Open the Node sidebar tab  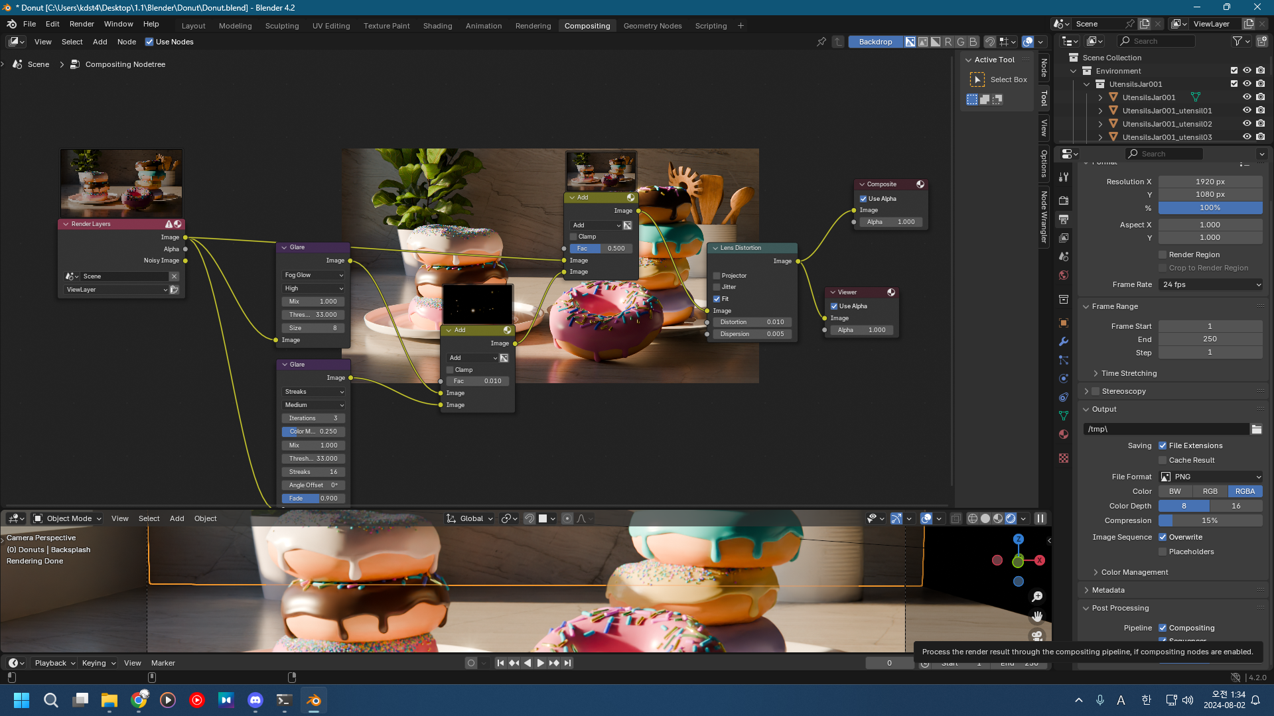pyautogui.click(x=1044, y=68)
